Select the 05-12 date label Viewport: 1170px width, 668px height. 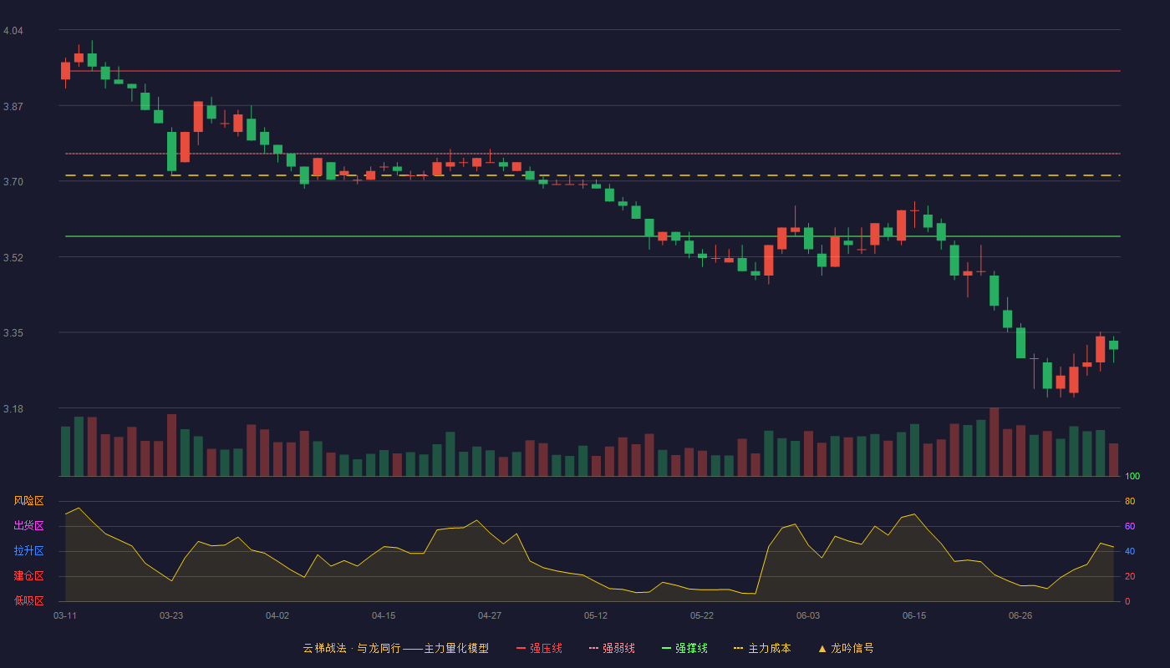pyautogui.click(x=596, y=615)
